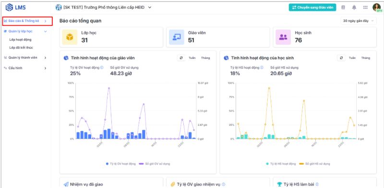Click info icon beside Tỷ lệ GV giao nhiệm vụ
384x188 pixels.
coord(223,184)
